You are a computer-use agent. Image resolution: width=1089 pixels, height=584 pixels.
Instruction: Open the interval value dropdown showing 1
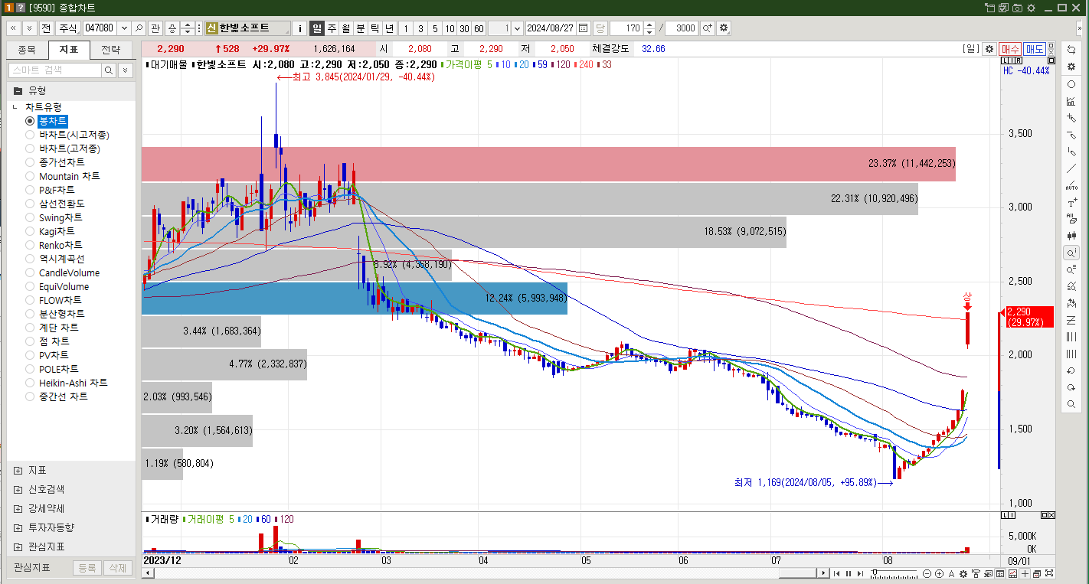pos(517,28)
